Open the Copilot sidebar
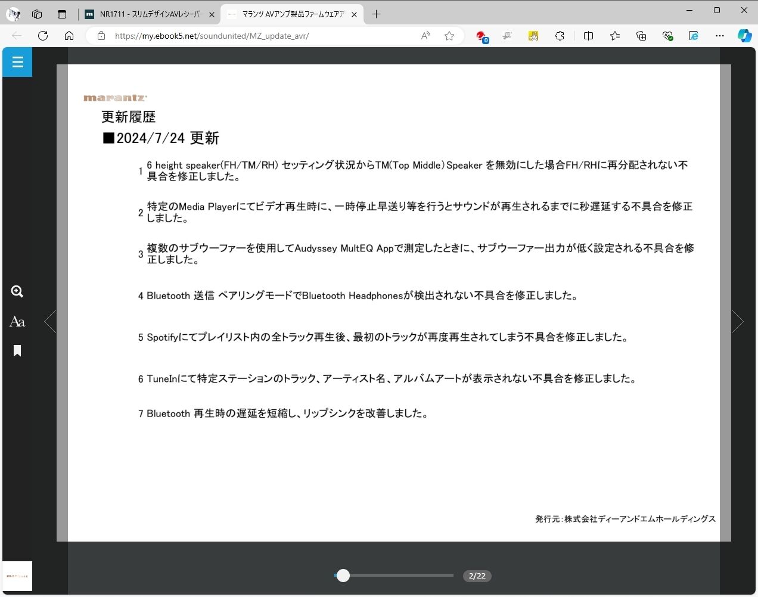Image resolution: width=758 pixels, height=597 pixels. 744,36
